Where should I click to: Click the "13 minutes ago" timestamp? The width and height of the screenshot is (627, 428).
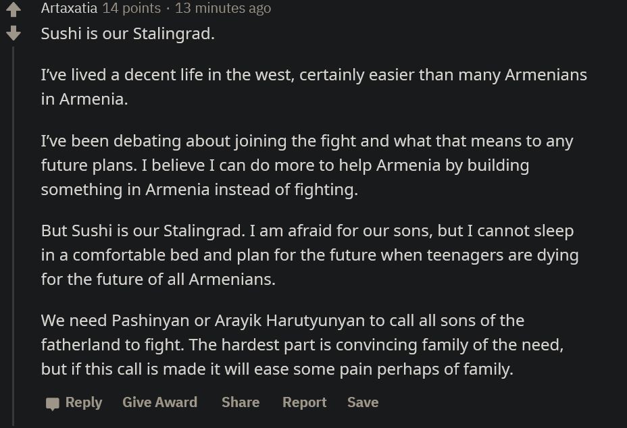click(x=222, y=9)
